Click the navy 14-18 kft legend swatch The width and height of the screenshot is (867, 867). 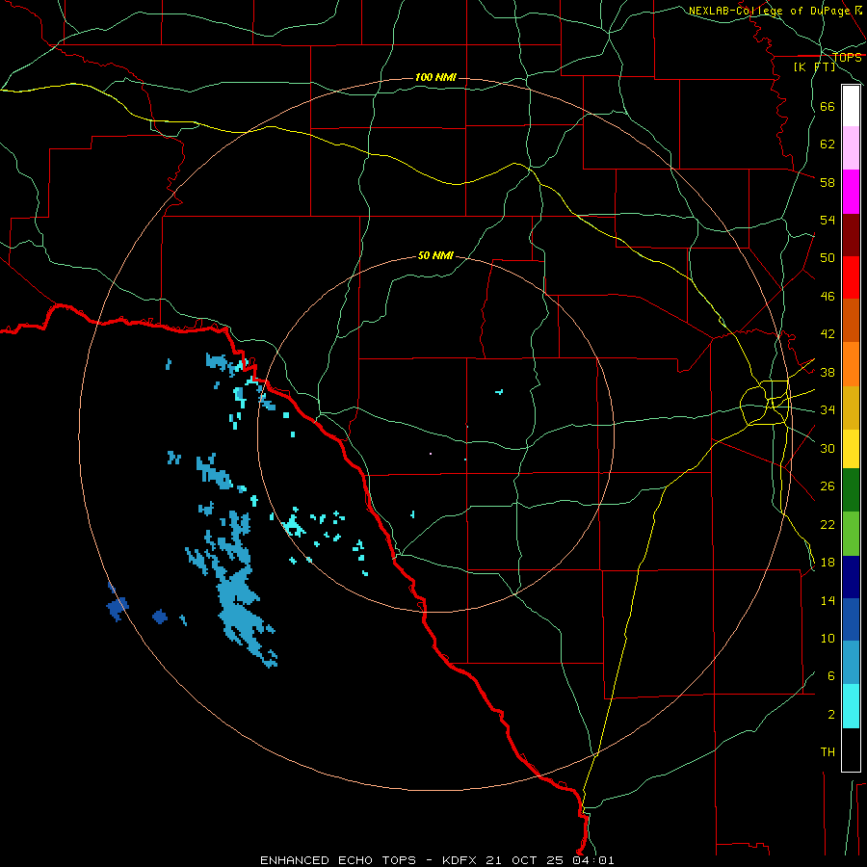pos(851,577)
